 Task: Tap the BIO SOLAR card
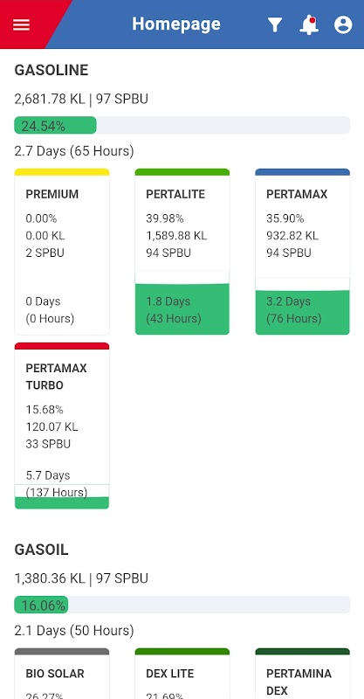point(62,674)
